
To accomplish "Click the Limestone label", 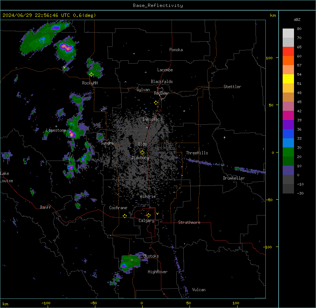I will 56,130.
